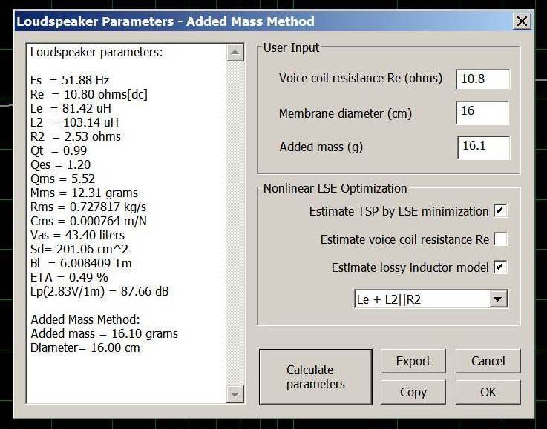Click the Export button

413,361
